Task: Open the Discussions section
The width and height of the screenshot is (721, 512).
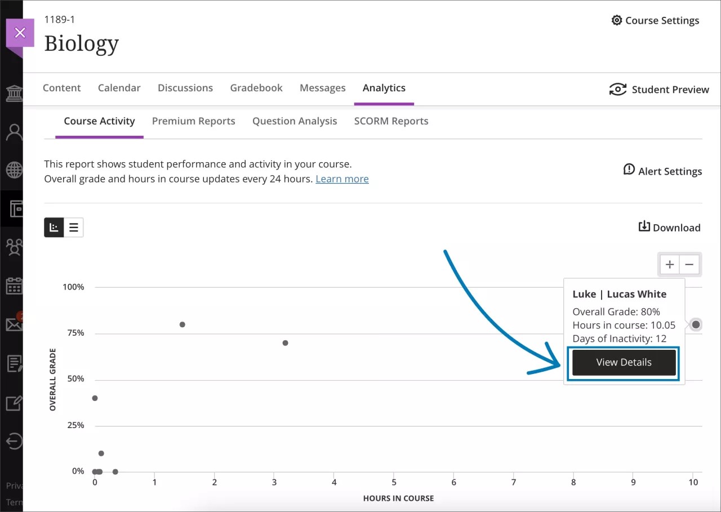Action: coord(185,87)
